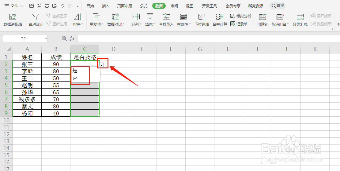Open the sort/filter group dialog launcher
Screen dimensions: 340x171
[x=67, y=29]
